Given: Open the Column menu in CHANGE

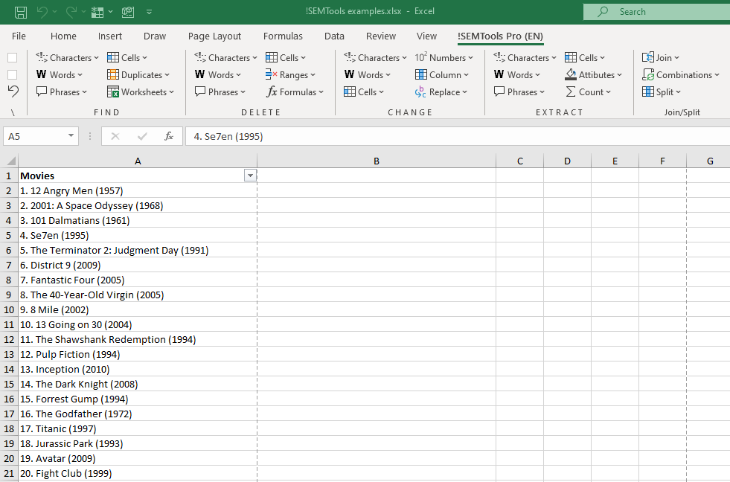Looking at the screenshot, I should pyautogui.click(x=442, y=75).
